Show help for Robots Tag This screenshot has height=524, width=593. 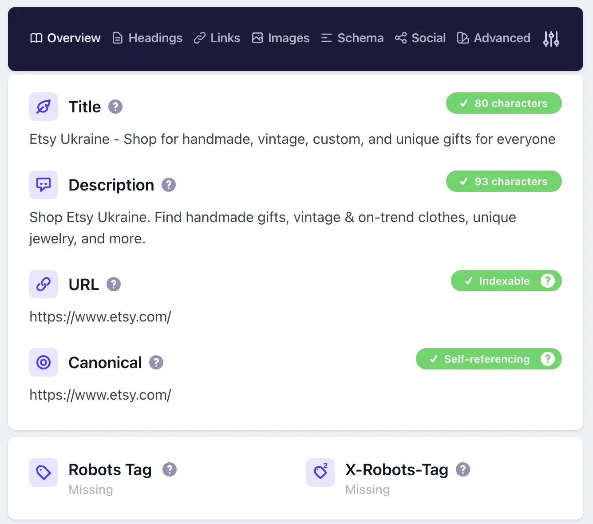(x=170, y=469)
